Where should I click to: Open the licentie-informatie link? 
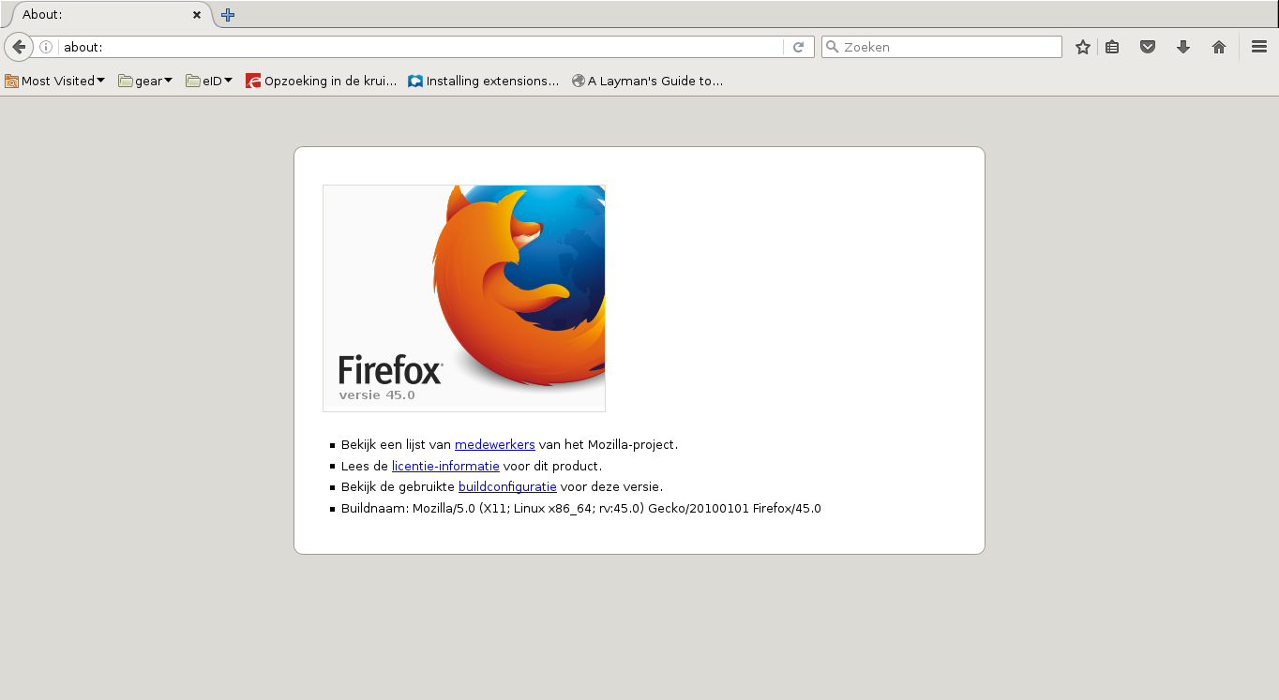click(445, 466)
